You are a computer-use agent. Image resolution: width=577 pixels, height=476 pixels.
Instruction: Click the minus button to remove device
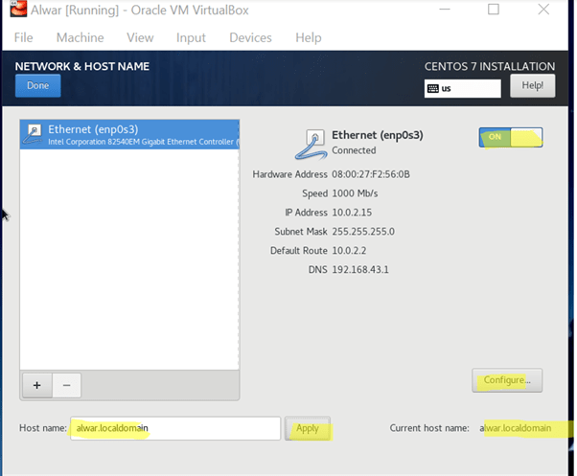66,385
